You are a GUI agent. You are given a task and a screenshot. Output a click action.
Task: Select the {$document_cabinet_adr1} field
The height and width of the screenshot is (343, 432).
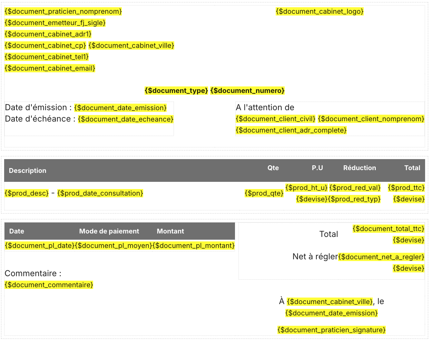click(48, 34)
